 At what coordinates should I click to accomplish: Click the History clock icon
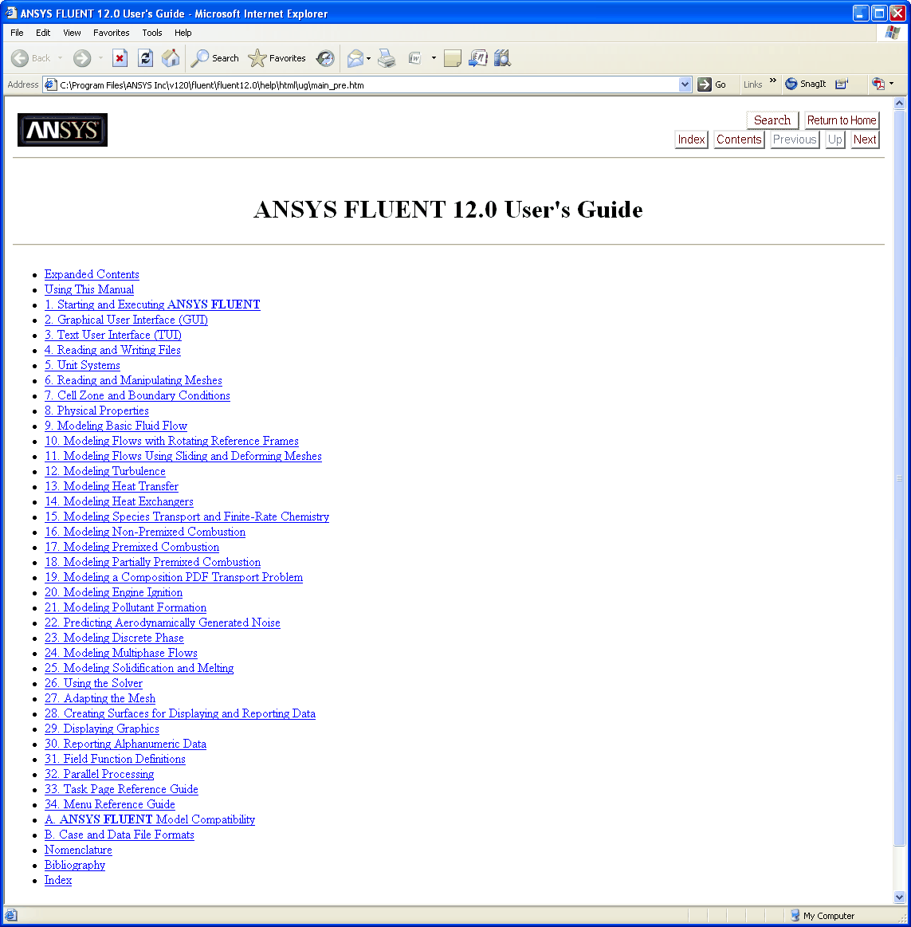point(325,58)
